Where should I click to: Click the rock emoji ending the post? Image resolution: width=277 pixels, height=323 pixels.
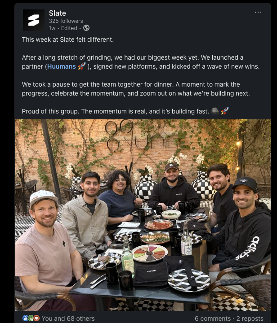(215, 111)
